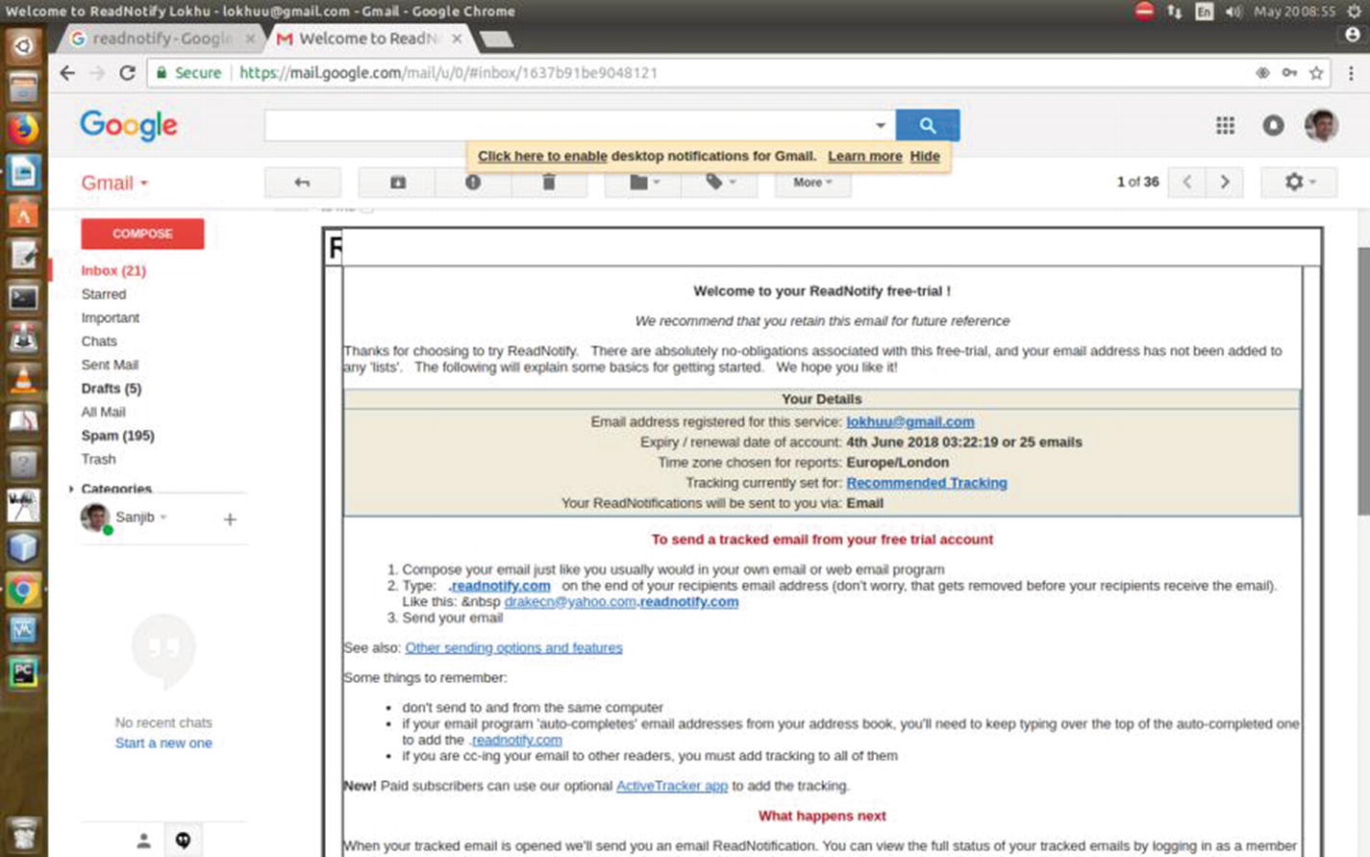This screenshot has width=1370, height=857.
Task: Open Trash folder
Action: tap(98, 460)
